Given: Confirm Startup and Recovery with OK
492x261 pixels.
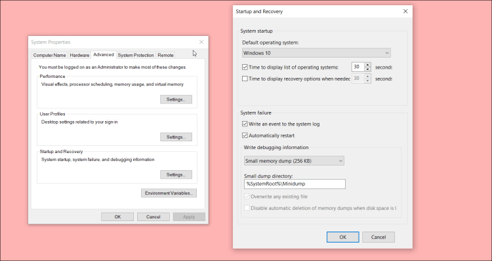Looking at the screenshot, I should click(x=342, y=237).
